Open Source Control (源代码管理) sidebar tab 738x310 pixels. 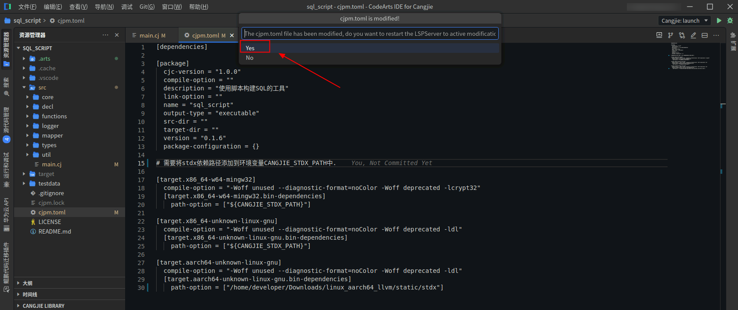(x=7, y=124)
